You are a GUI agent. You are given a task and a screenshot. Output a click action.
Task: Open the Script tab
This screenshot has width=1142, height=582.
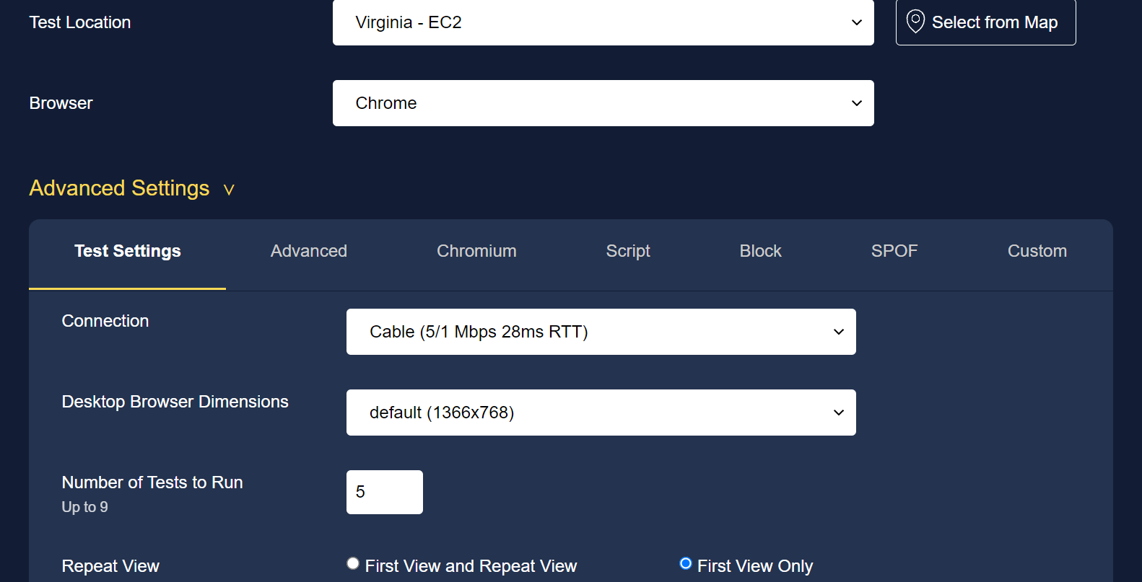628,251
